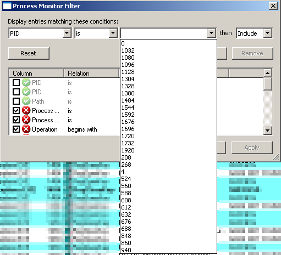This screenshot has height=255, width=281.
Task: Click the Reset button
Action: [x=29, y=53]
